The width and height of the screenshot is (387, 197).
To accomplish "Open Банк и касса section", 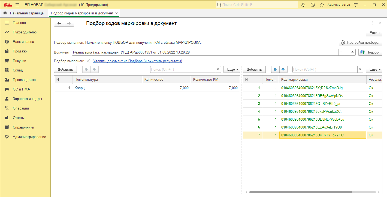I will [x=23, y=42].
